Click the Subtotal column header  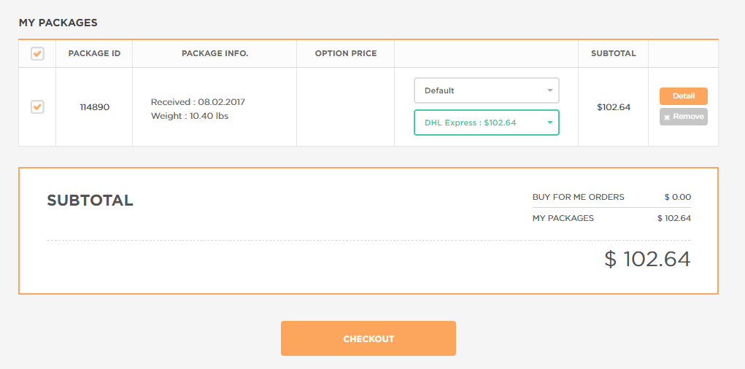[x=614, y=54]
